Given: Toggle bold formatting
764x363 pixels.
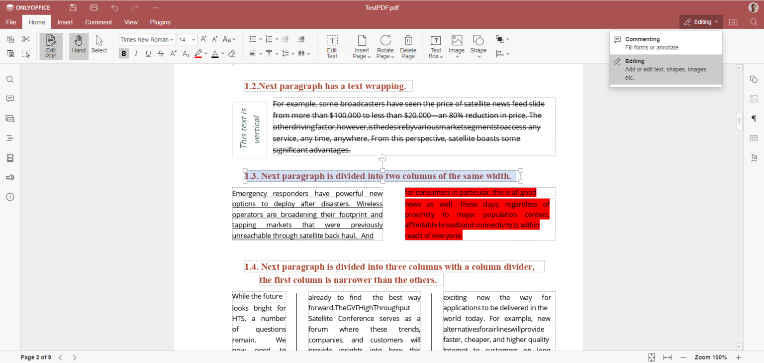Looking at the screenshot, I should point(123,53).
